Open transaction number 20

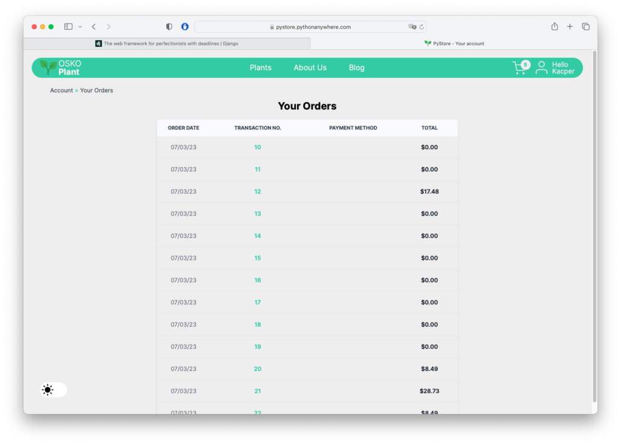[257, 369]
